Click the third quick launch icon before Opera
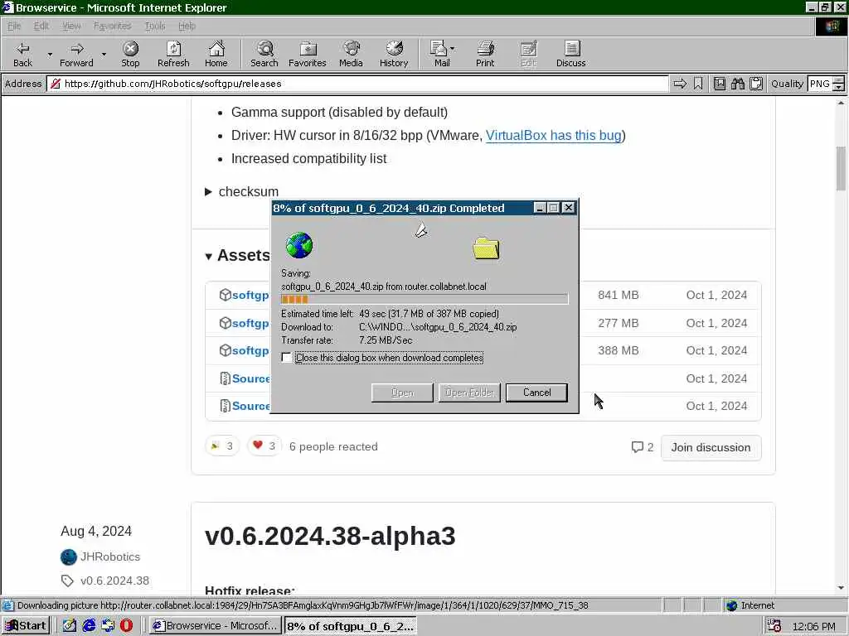 (108, 626)
